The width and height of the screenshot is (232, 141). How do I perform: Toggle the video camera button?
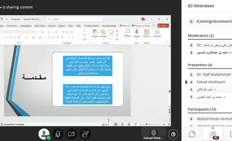(72, 134)
